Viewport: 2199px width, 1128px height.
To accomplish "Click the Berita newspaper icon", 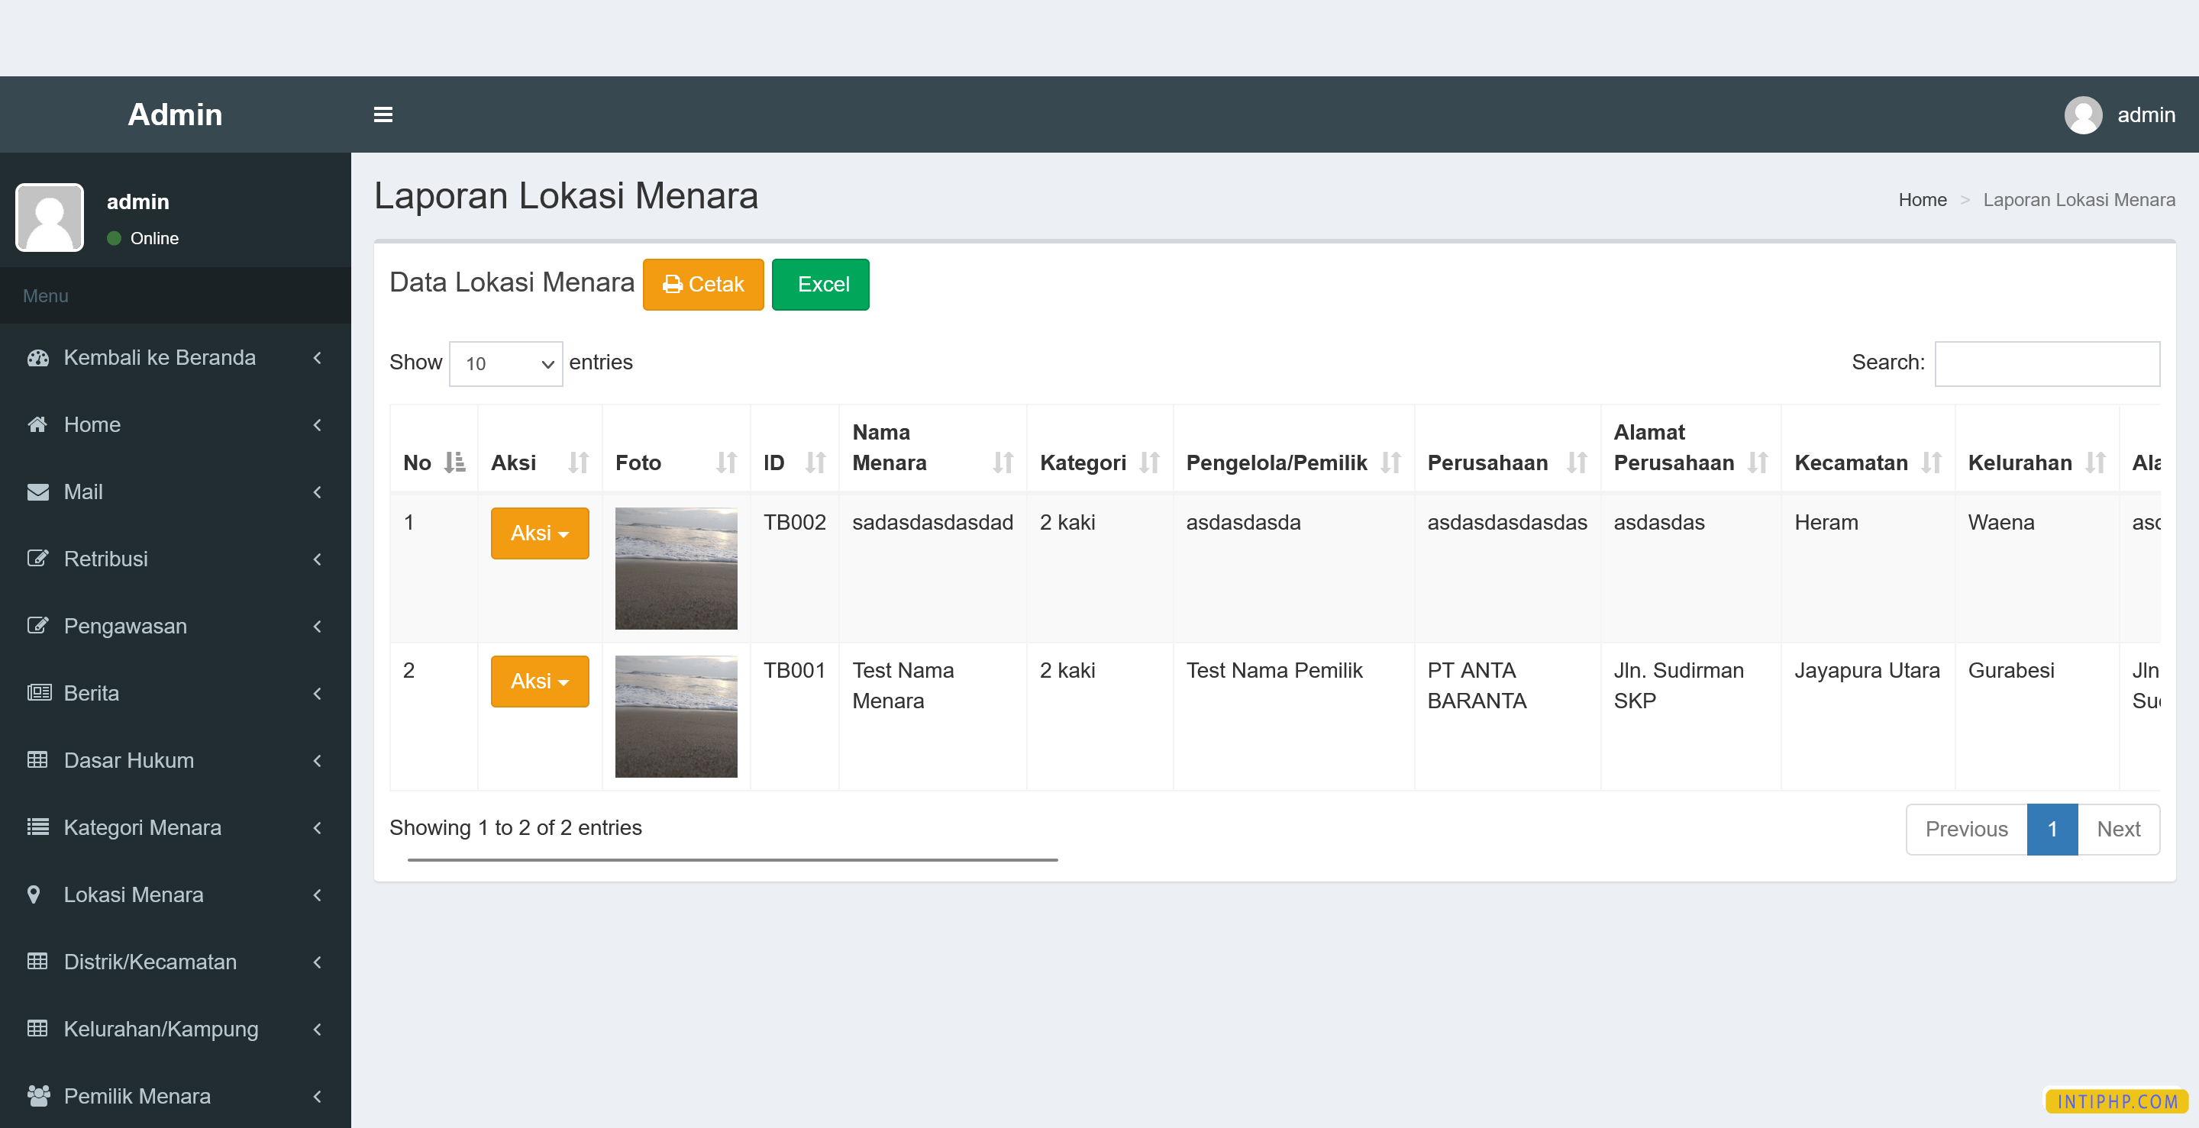I will pos(37,693).
